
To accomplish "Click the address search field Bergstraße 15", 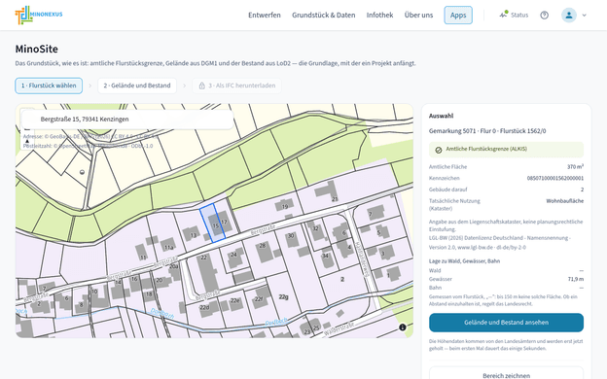I will (x=127, y=120).
